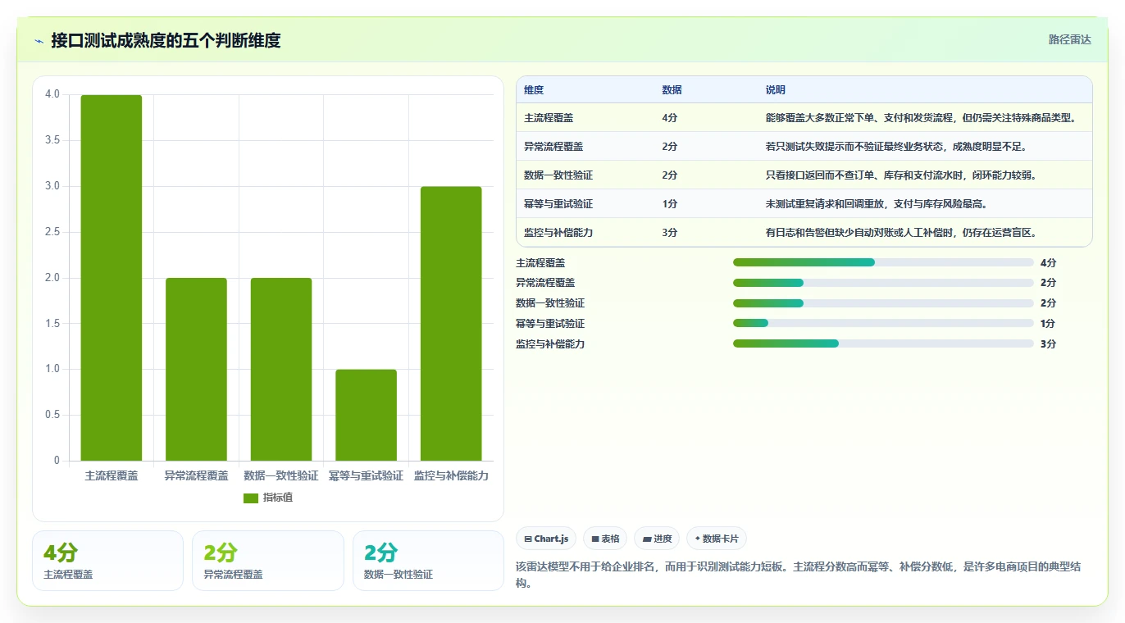Click the 主流程覆盖 x-axis label under the chart
Image resolution: width=1125 pixels, height=623 pixels.
pos(112,475)
